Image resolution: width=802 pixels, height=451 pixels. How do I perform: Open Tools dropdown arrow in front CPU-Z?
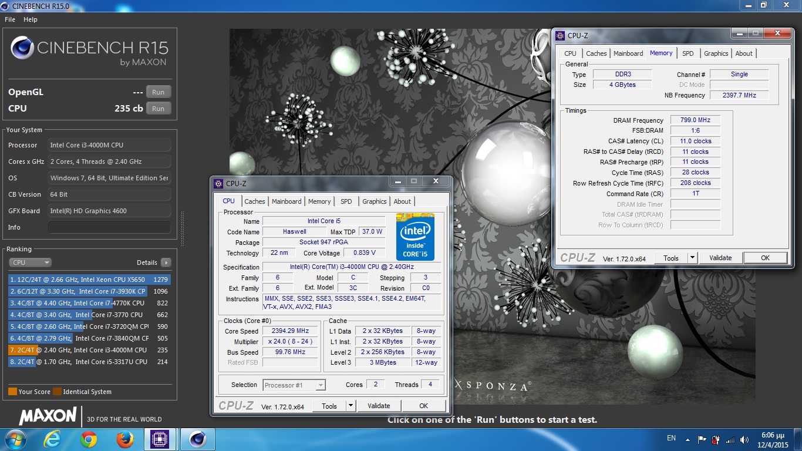[x=351, y=406]
